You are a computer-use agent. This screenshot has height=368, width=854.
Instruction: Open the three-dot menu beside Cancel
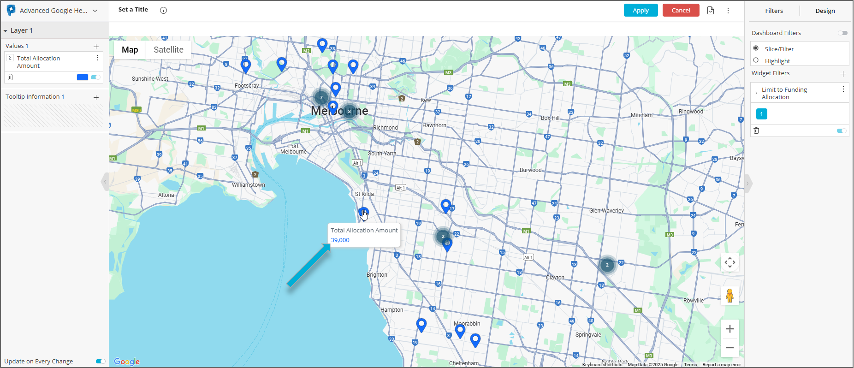click(728, 10)
